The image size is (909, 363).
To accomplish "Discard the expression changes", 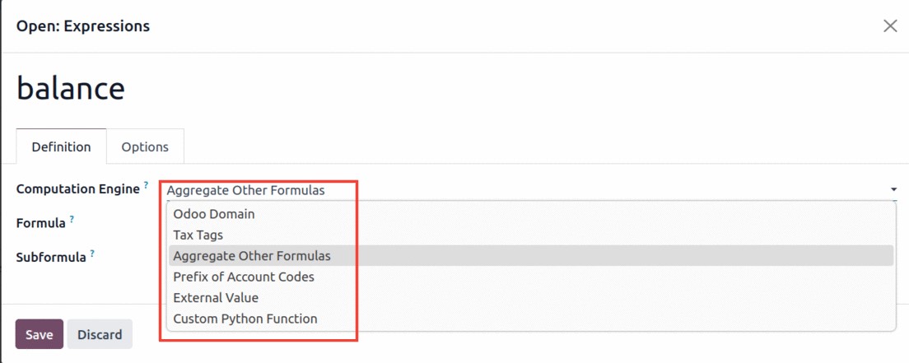I will point(100,334).
